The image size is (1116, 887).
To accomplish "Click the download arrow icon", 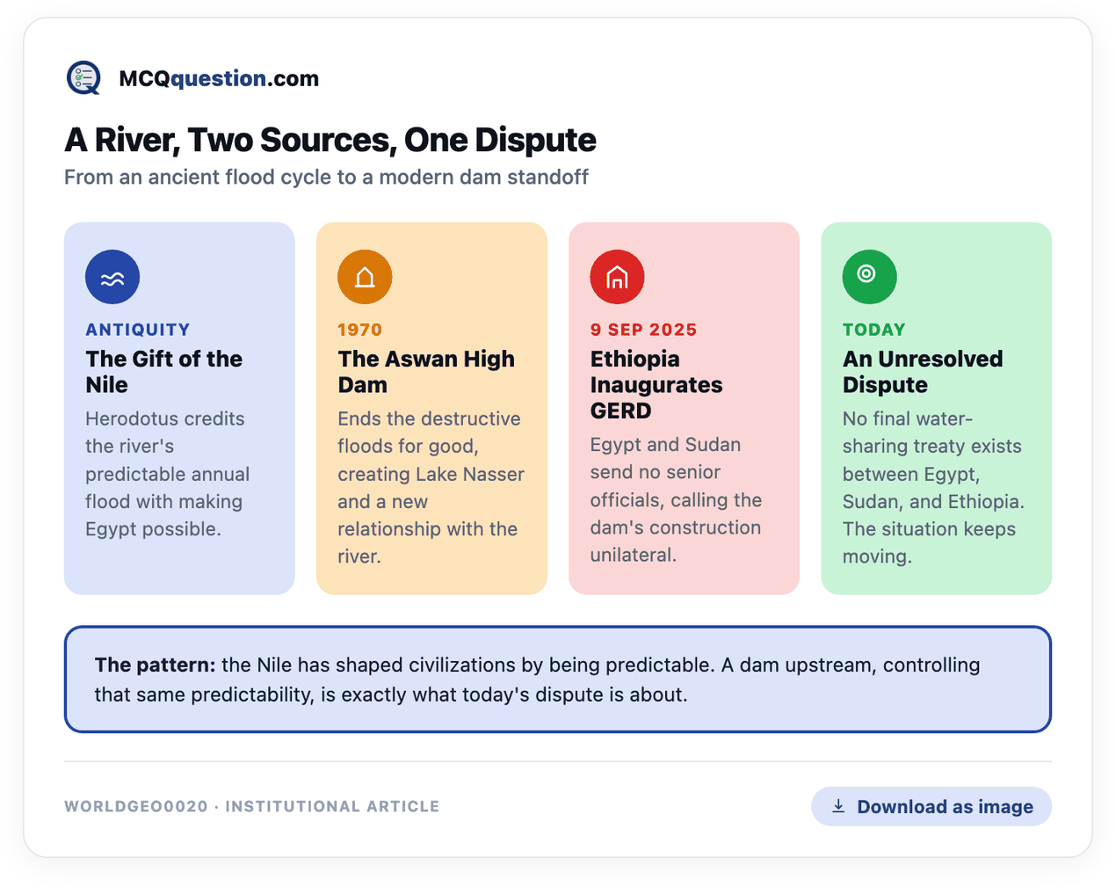I will tap(838, 806).
